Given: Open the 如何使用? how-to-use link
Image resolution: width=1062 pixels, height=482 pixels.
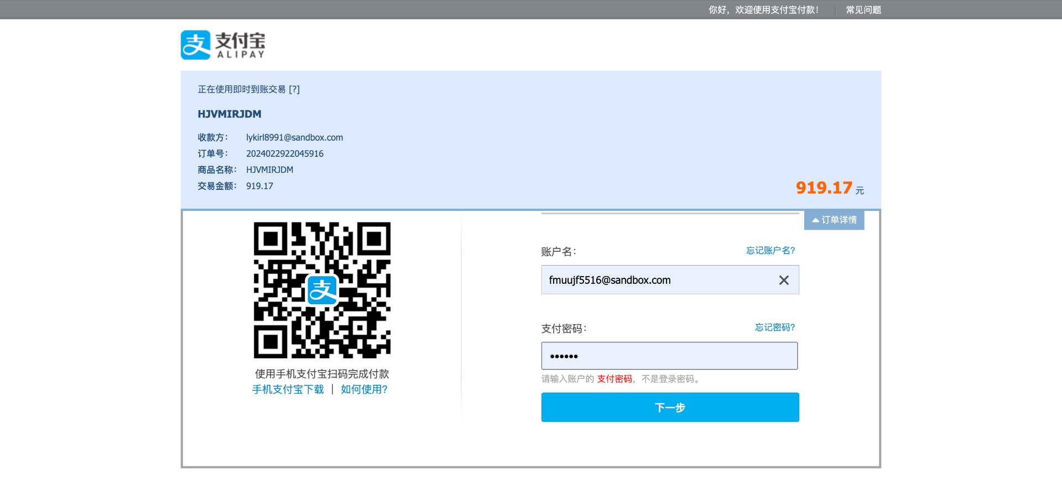Looking at the screenshot, I should tap(364, 390).
